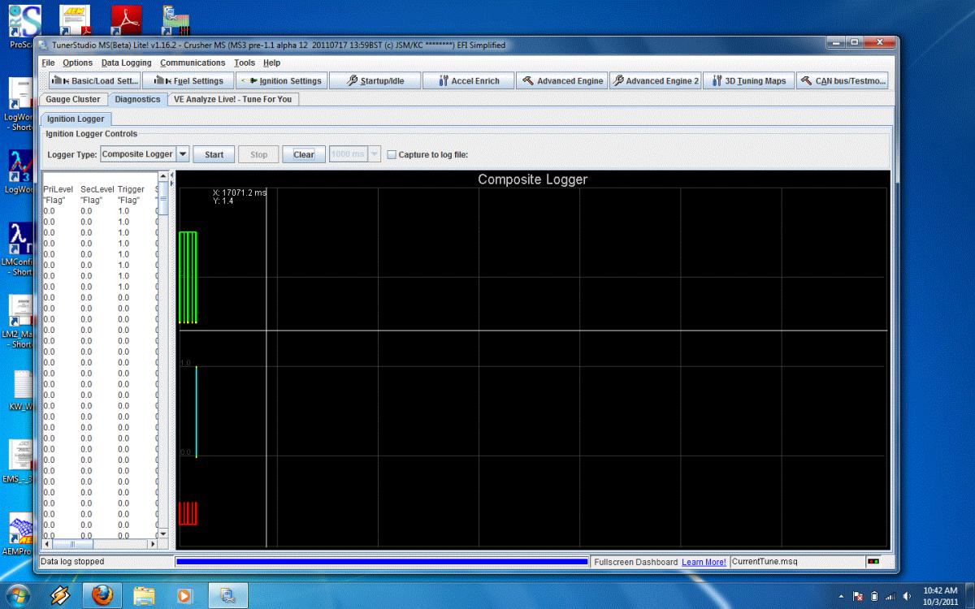Open the Accel Enrich tools button
Screen dimensions: 975x609
pyautogui.click(x=469, y=81)
